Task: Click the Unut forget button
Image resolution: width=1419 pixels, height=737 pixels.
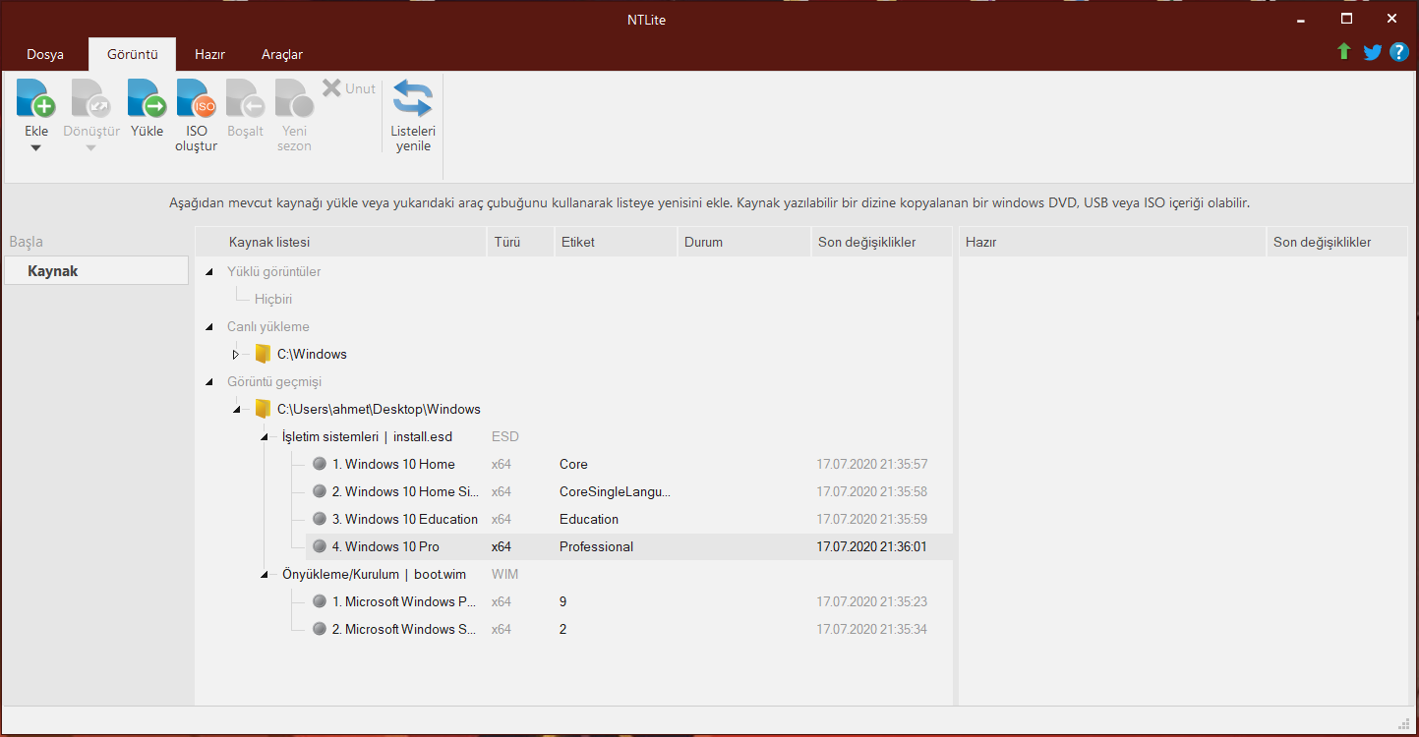Action: 349,88
